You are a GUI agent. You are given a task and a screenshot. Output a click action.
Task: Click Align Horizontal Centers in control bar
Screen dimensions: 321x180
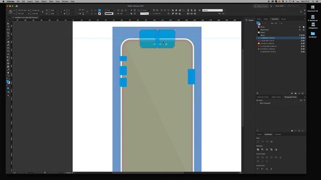coord(176,10)
